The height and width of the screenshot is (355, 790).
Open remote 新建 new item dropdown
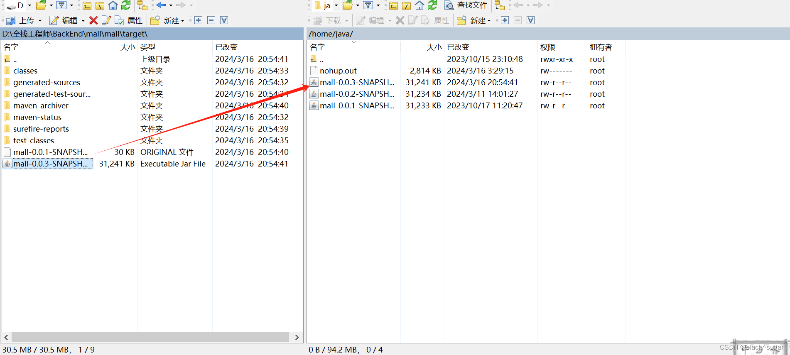tap(474, 20)
